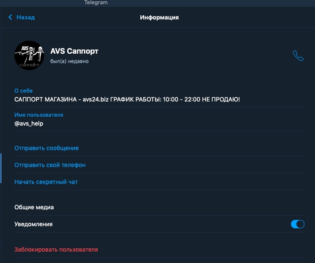
Task: Click the О себе label
Action: [24, 90]
